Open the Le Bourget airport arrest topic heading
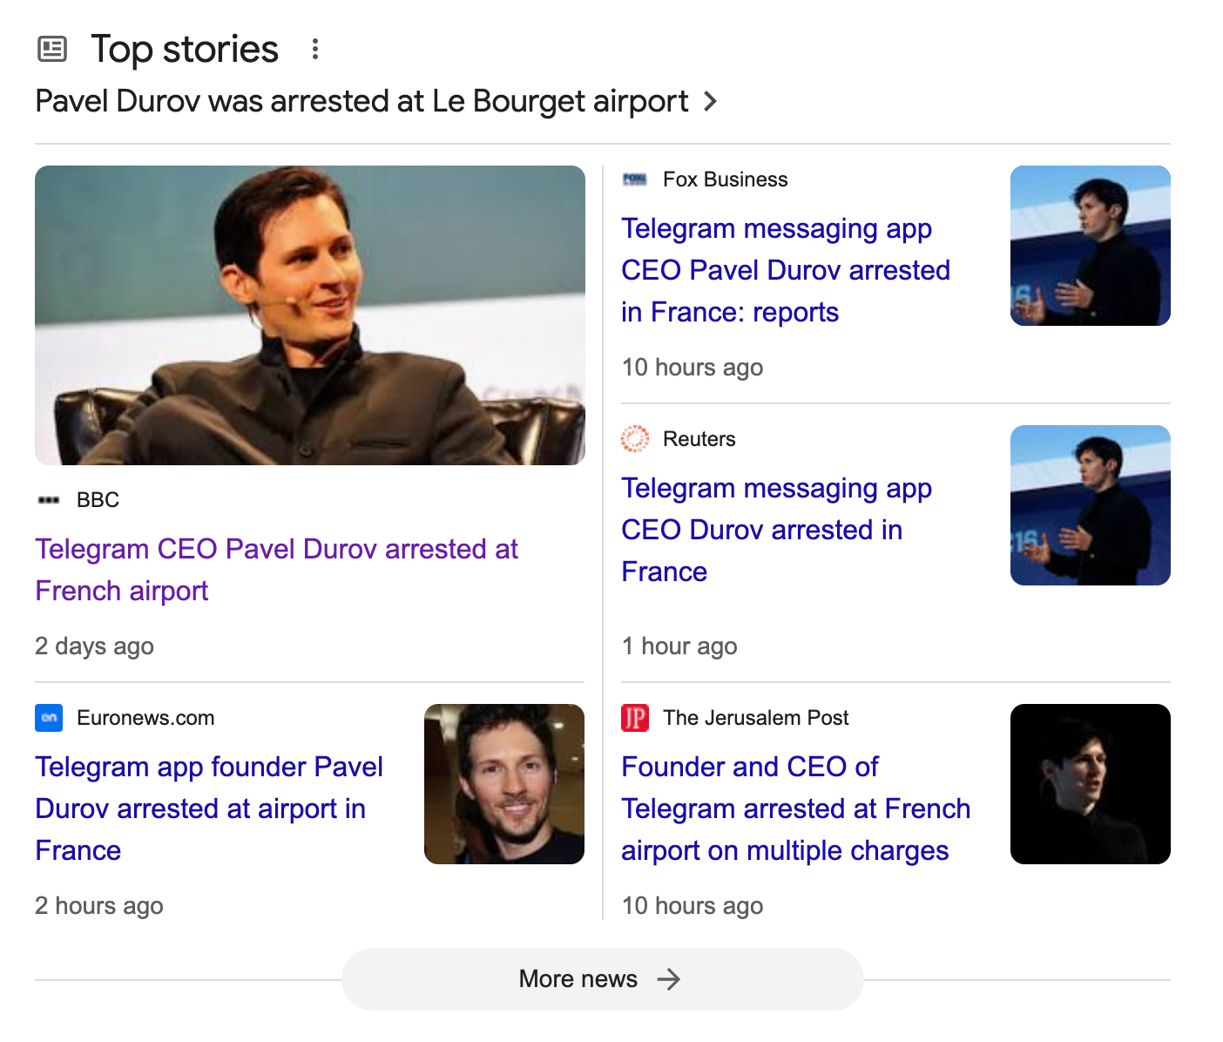Image resolution: width=1223 pixels, height=1042 pixels. (x=361, y=102)
